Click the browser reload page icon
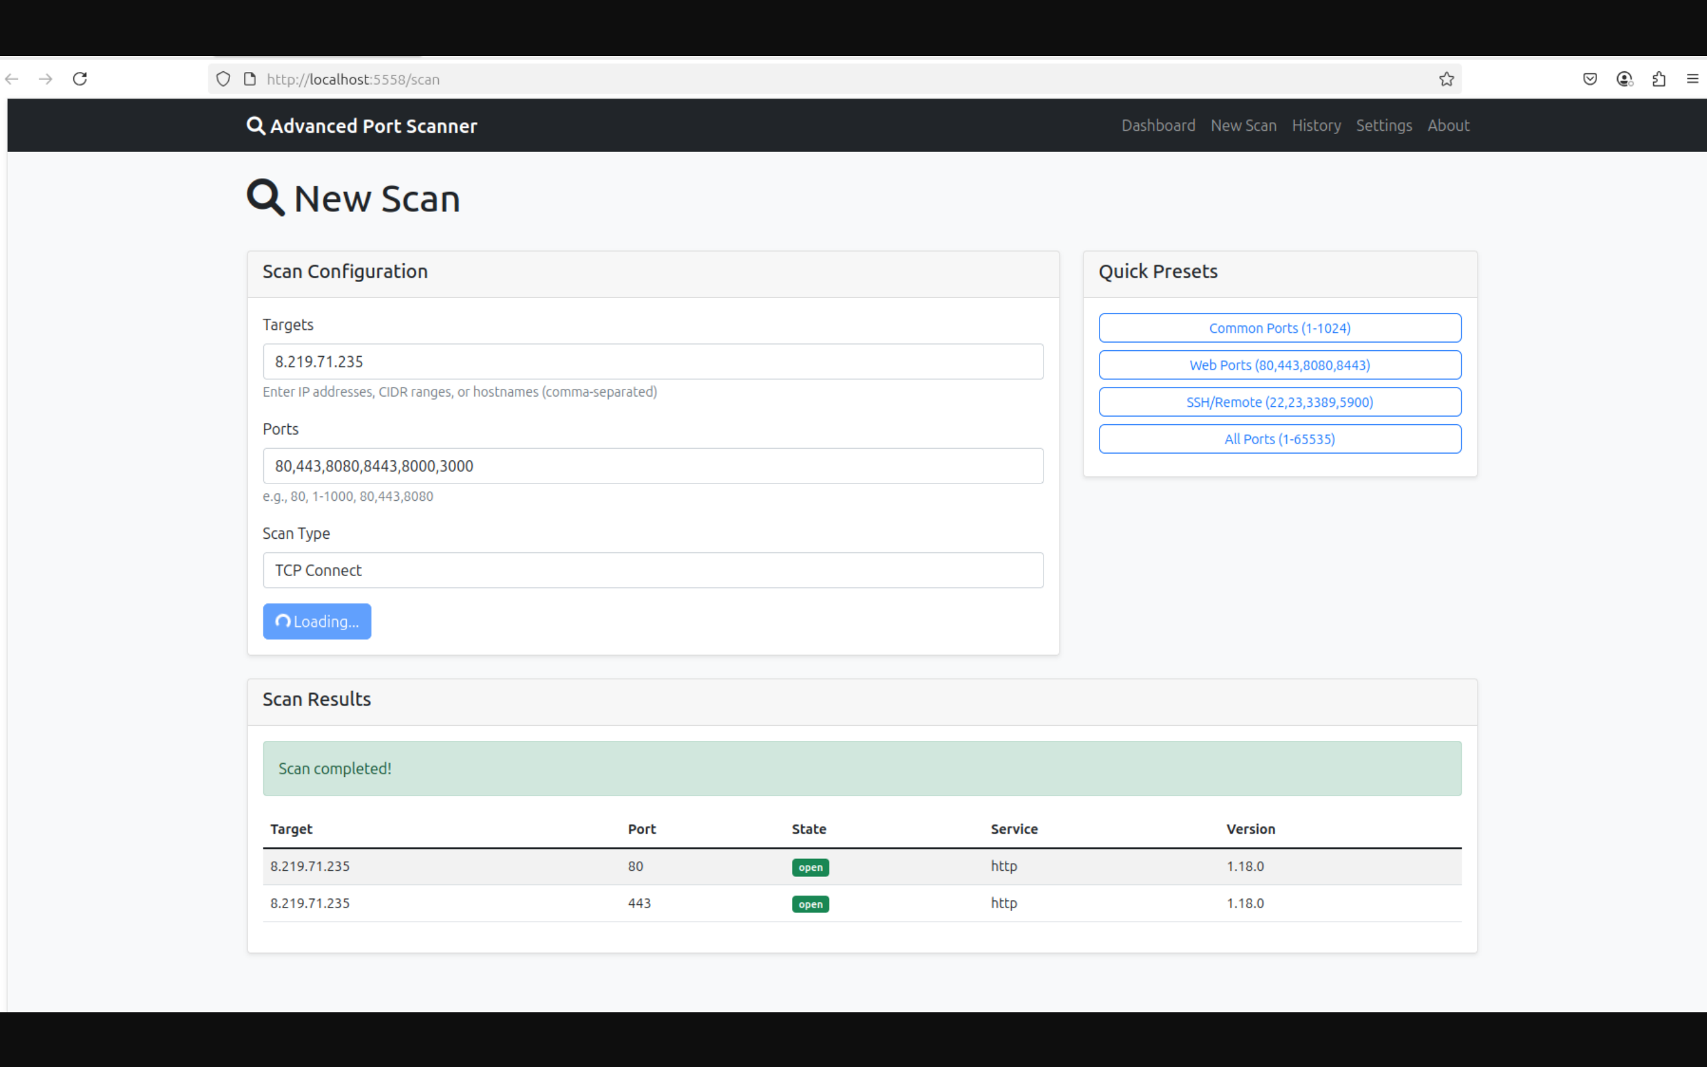Screen dimensions: 1707x1067 tap(80, 79)
